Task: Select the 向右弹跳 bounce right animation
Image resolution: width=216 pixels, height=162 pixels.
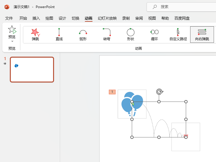Action: (202, 35)
